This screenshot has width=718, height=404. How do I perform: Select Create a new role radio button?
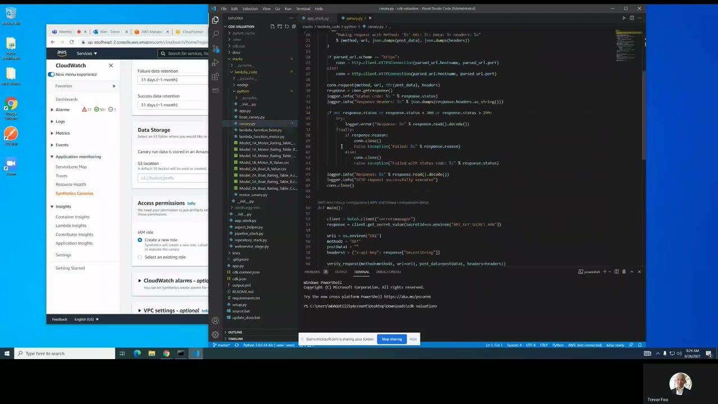coord(140,240)
